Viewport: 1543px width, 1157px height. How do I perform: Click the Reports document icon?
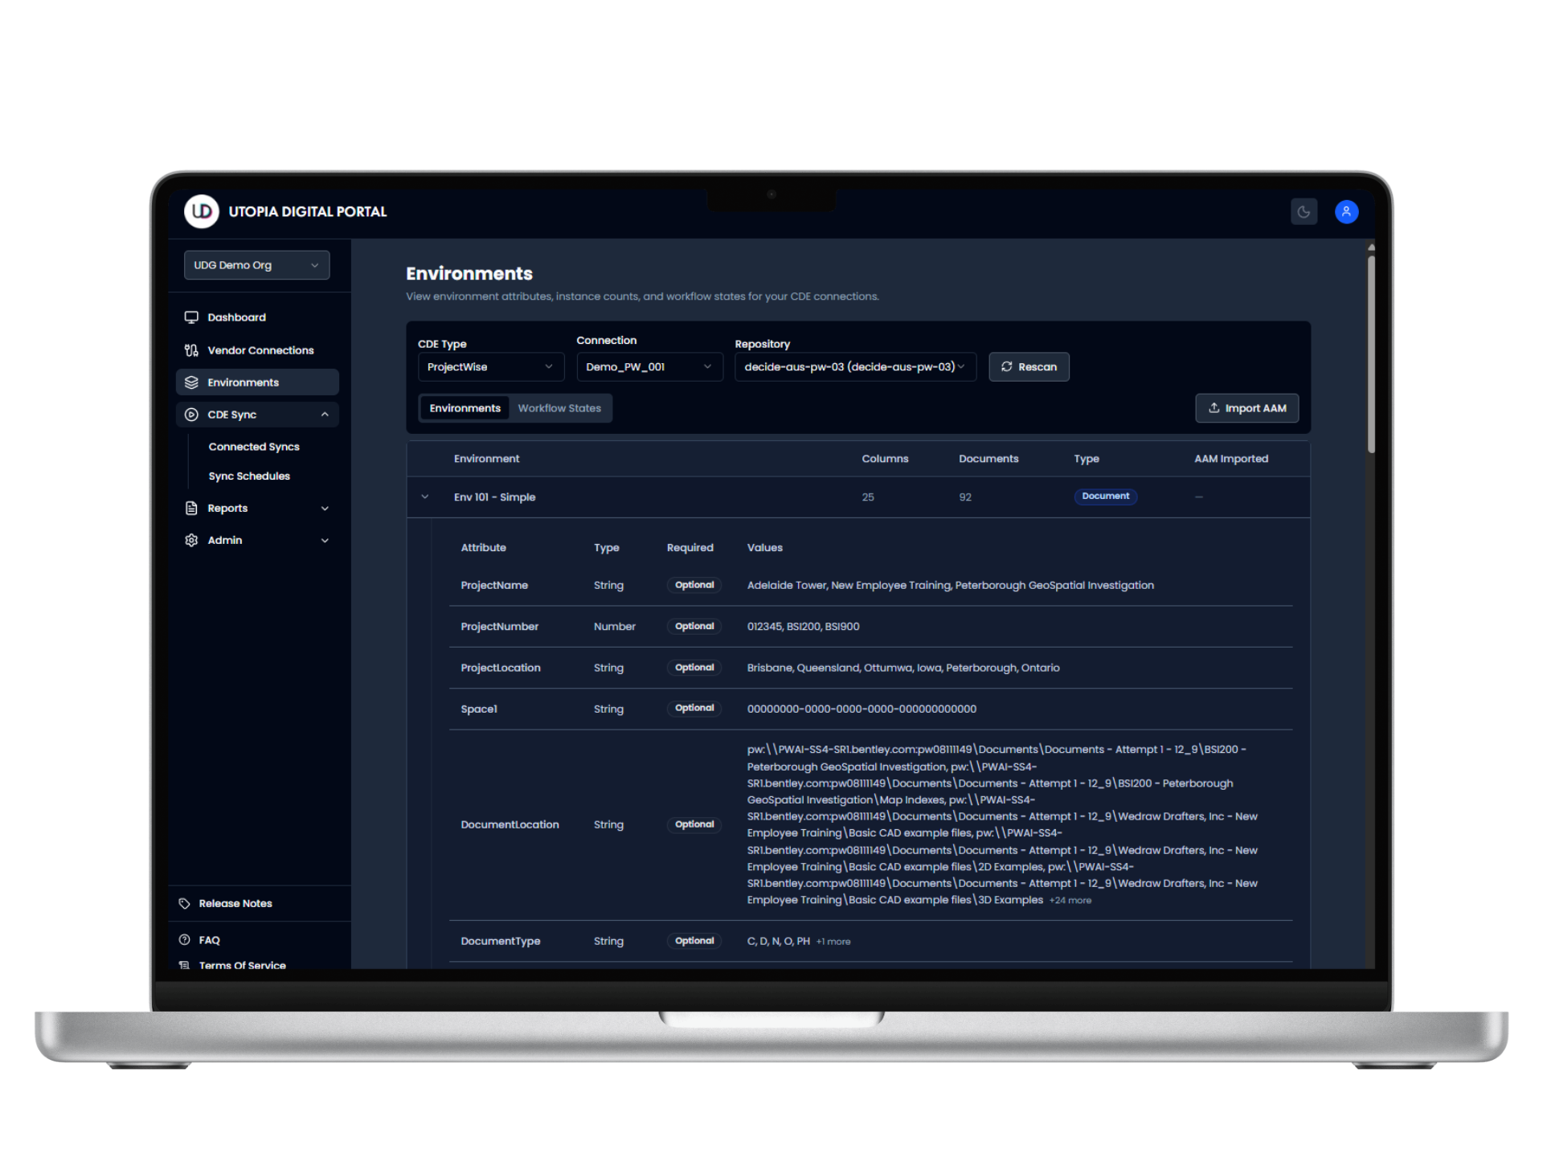pos(191,508)
